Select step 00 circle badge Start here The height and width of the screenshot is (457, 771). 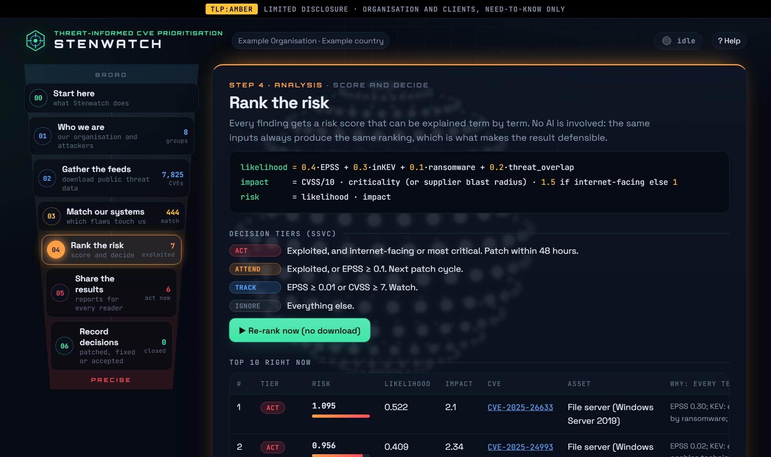[38, 98]
